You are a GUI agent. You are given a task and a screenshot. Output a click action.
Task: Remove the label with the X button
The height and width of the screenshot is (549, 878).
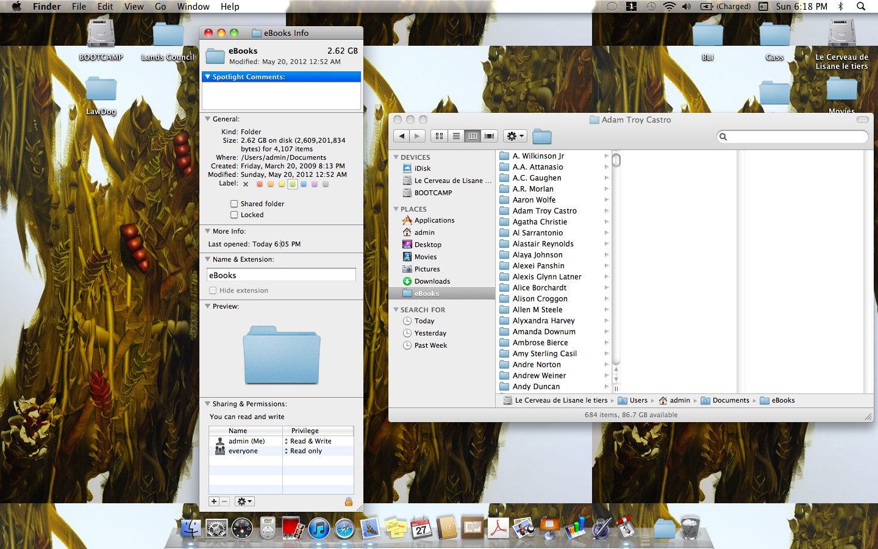pos(246,184)
